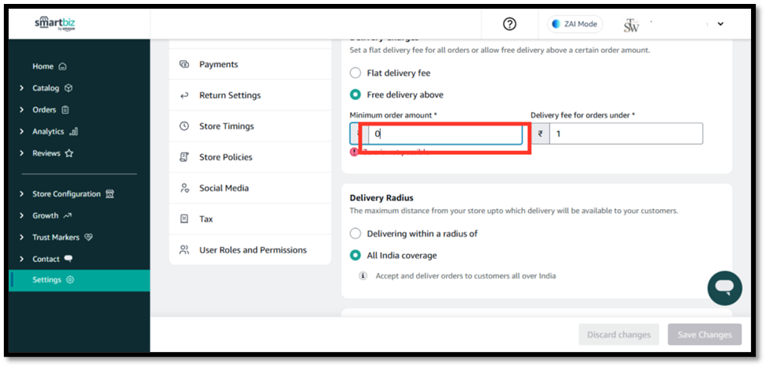Click the Smartbiz logo
766x367 pixels.
tap(53, 24)
